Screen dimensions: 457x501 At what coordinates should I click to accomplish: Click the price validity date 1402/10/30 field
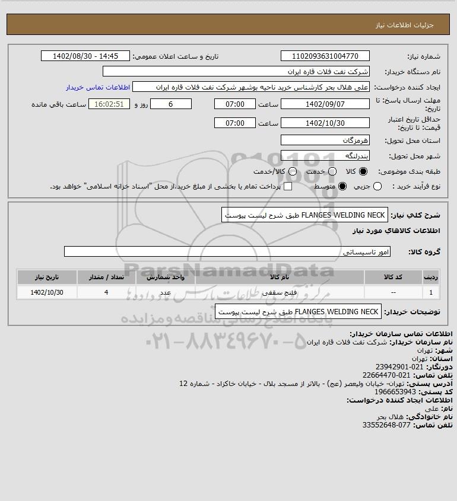pyautogui.click(x=325, y=123)
